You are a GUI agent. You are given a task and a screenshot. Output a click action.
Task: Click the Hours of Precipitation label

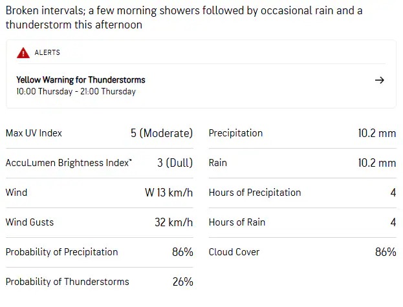point(255,193)
